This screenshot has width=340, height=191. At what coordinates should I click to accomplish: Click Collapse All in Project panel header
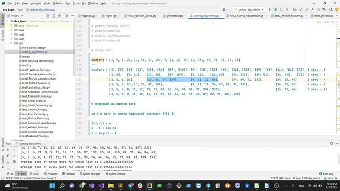click(x=59, y=16)
